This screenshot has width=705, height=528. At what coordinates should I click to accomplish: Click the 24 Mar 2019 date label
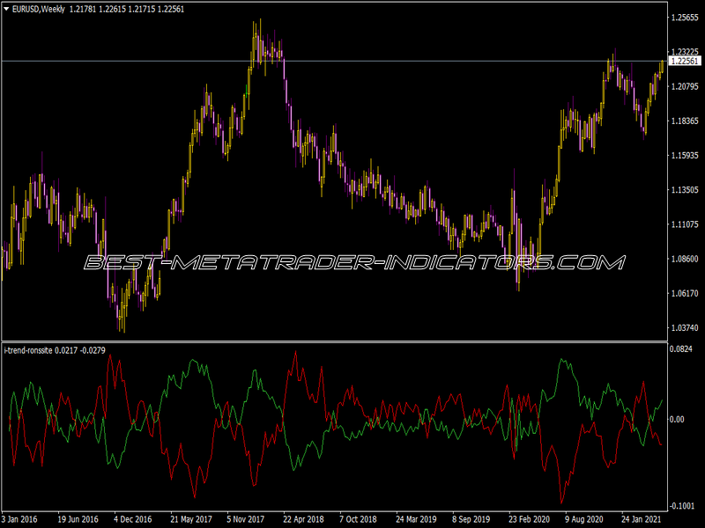point(416,519)
